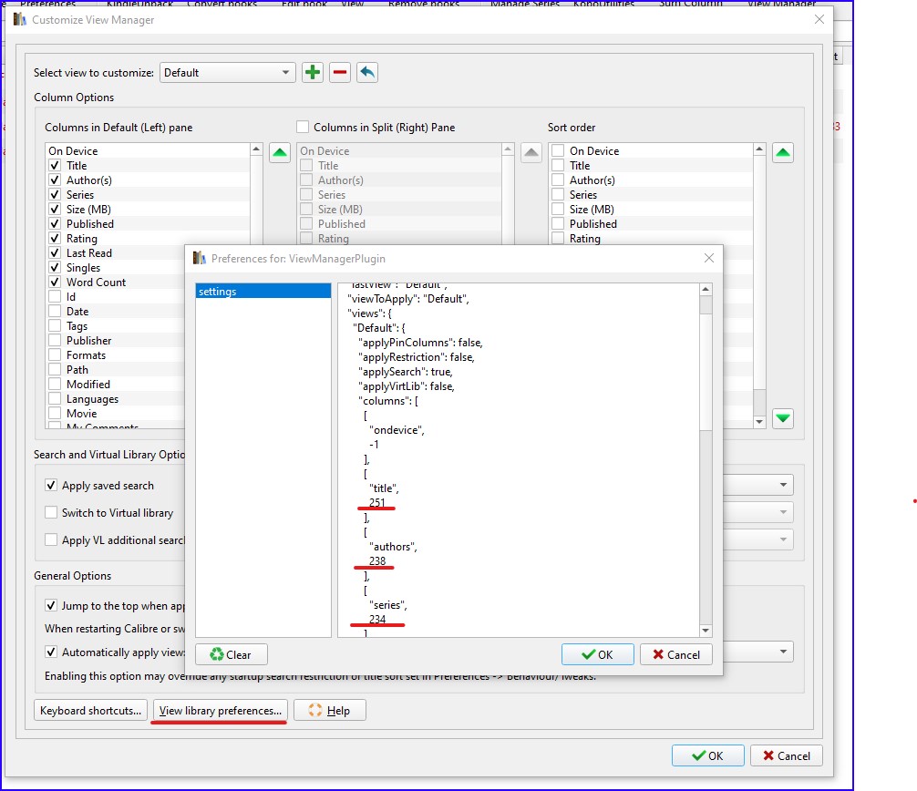This screenshot has height=791, width=917.
Task: Toggle Apply saved search checkbox
Action: 51,485
